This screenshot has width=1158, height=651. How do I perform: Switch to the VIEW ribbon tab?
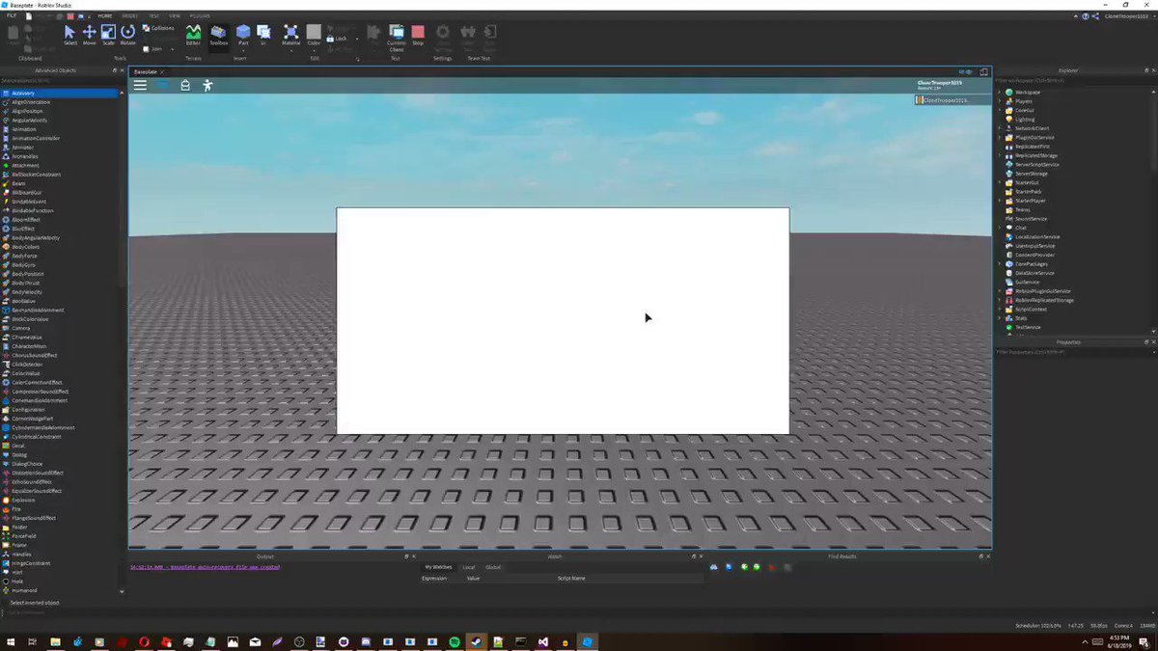175,16
